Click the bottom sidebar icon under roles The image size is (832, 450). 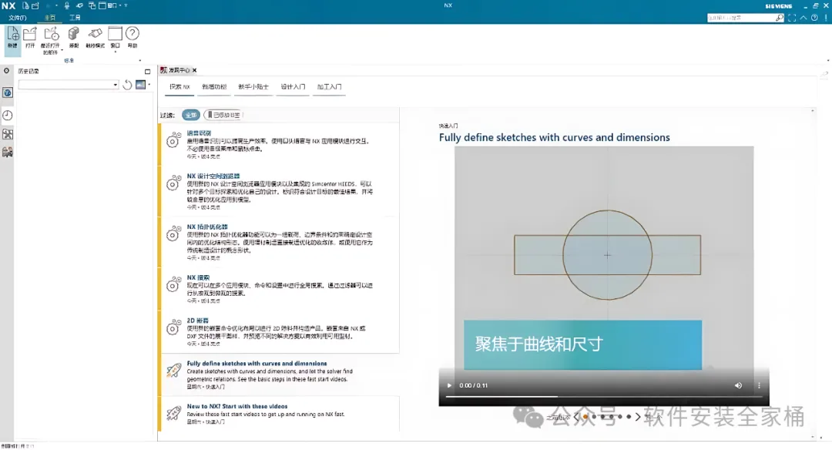[x=8, y=153]
